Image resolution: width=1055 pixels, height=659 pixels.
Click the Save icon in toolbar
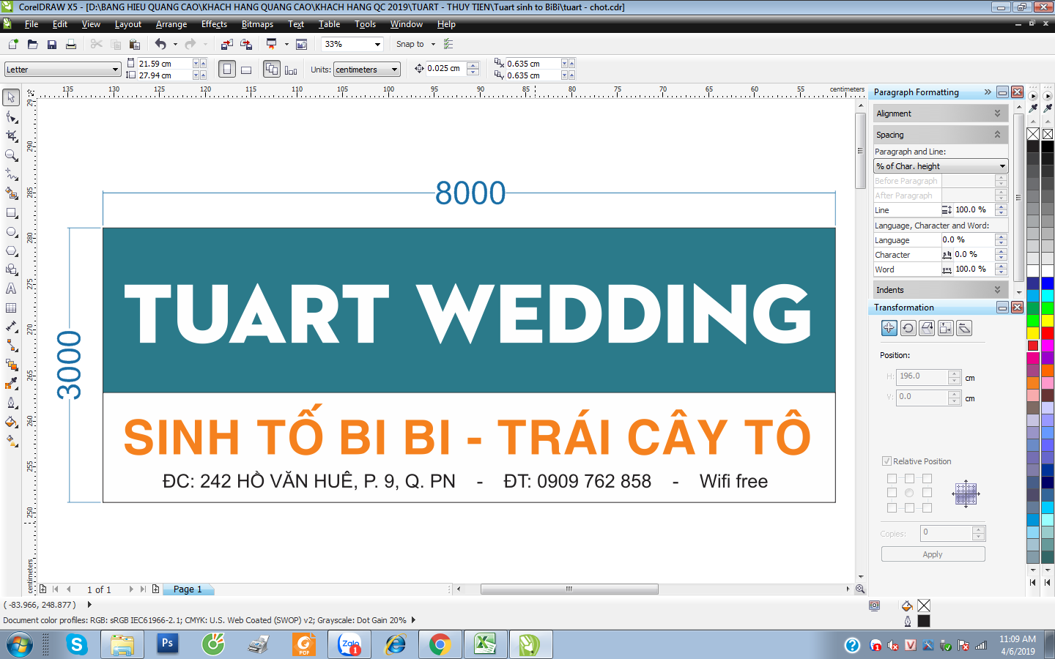[52, 45]
